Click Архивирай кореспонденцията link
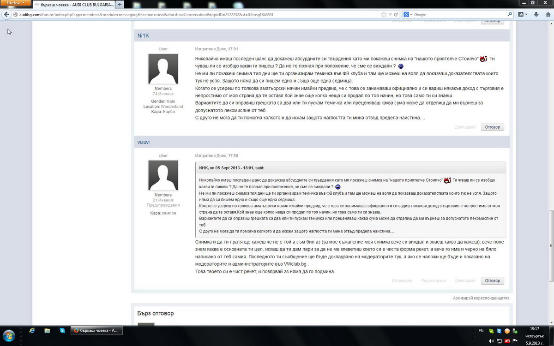The height and width of the screenshot is (346, 554). click(x=481, y=298)
